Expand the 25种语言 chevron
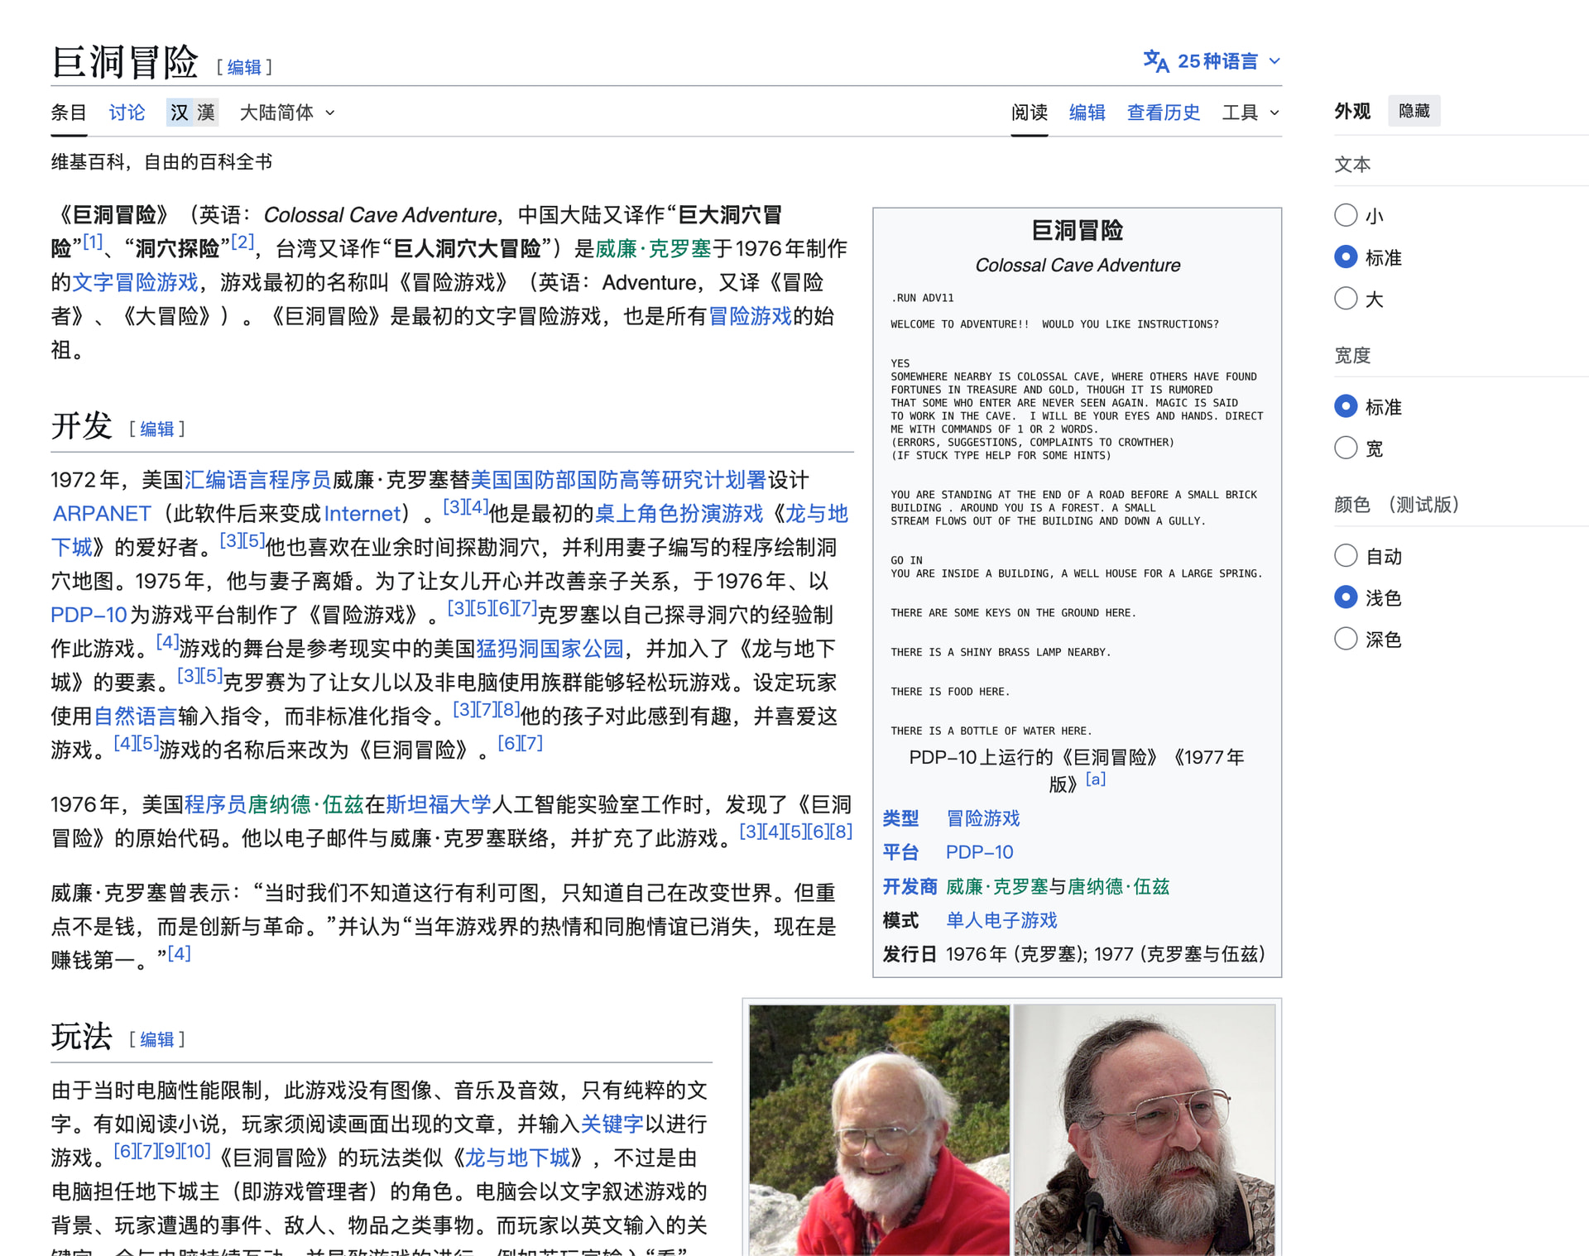Viewport: 1589px width, 1256px height. tap(1275, 61)
